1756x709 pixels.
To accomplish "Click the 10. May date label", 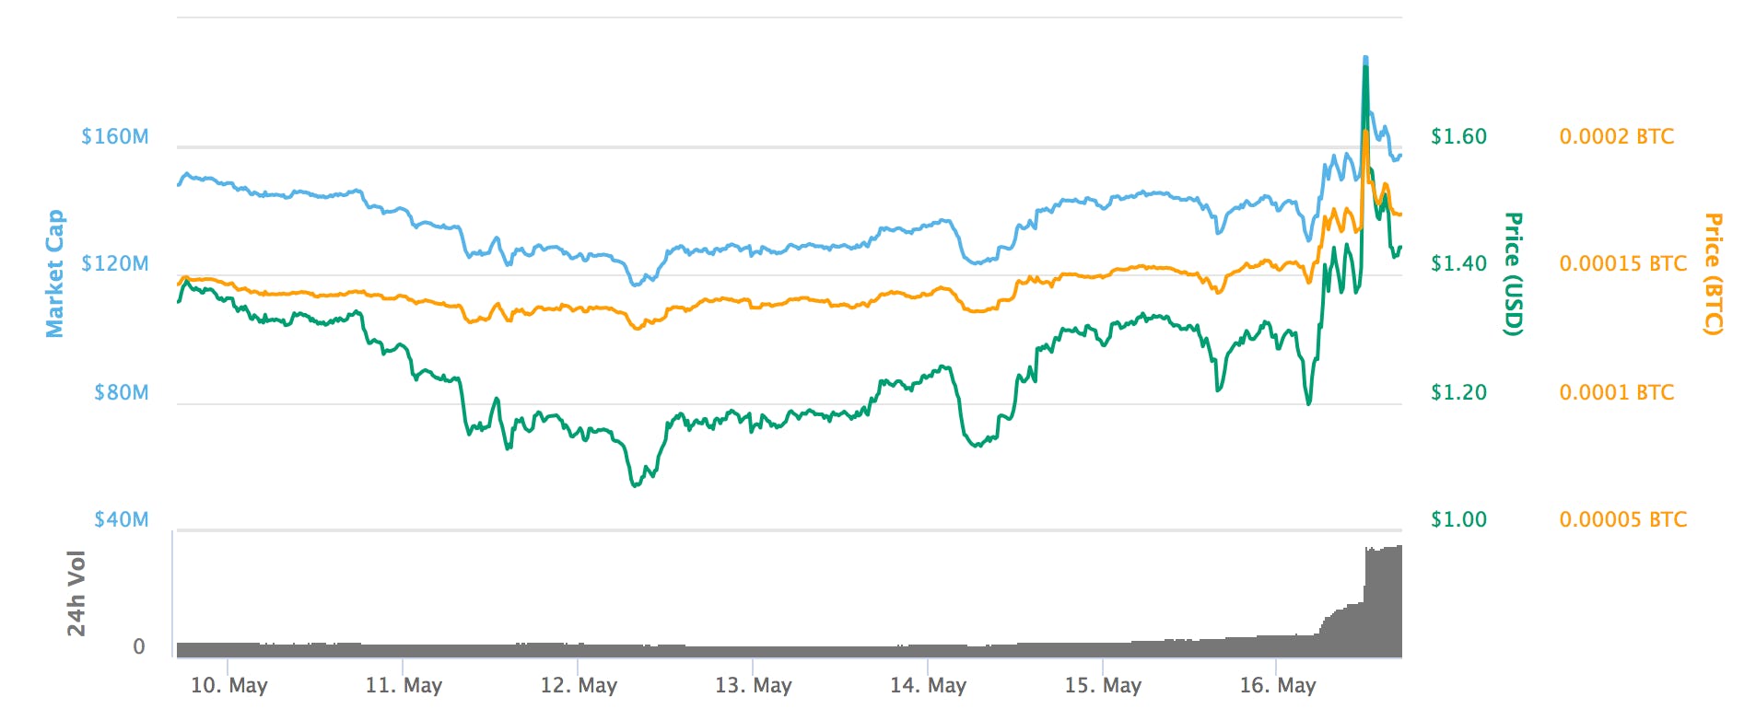I will (x=228, y=685).
